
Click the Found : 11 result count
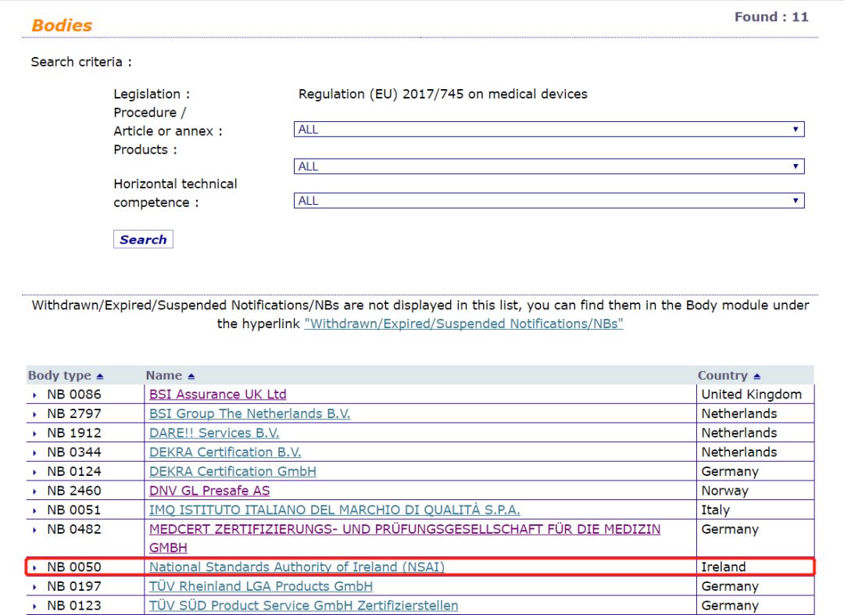771,17
